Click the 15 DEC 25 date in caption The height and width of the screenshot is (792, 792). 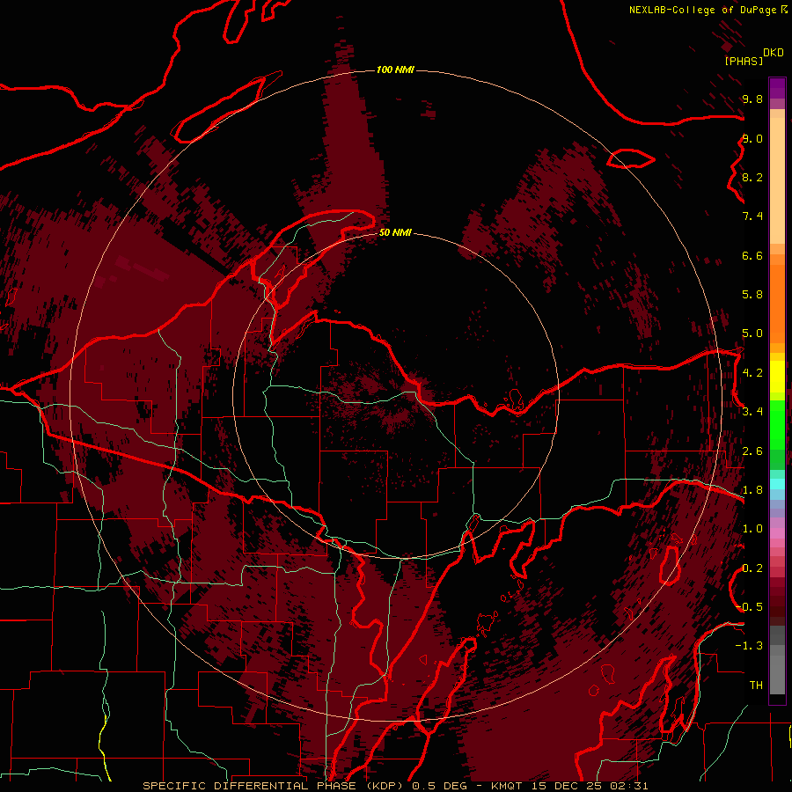[x=566, y=786]
